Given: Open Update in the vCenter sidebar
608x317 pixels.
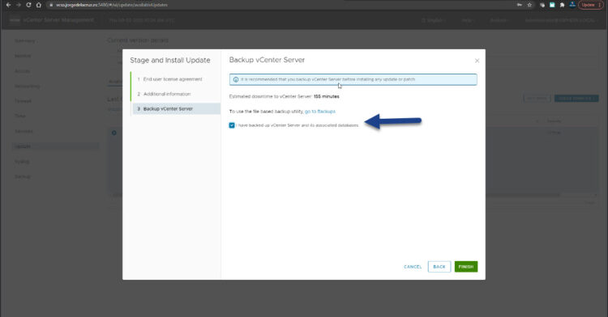Looking at the screenshot, I should coord(55,146).
